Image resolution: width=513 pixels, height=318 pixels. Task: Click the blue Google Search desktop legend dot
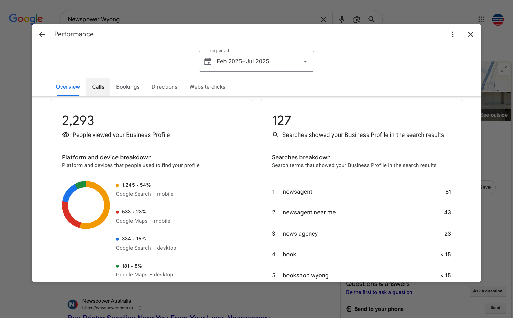[118, 239]
